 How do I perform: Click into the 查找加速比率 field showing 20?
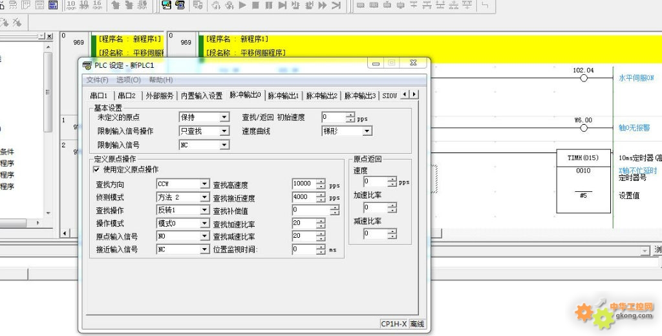click(304, 224)
